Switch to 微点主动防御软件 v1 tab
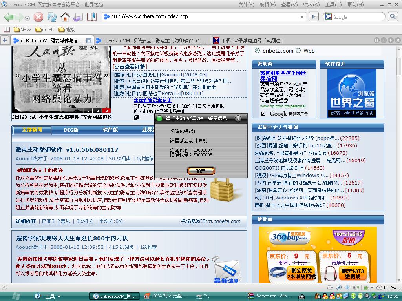The height and width of the screenshot is (301, 402). coord(151,40)
